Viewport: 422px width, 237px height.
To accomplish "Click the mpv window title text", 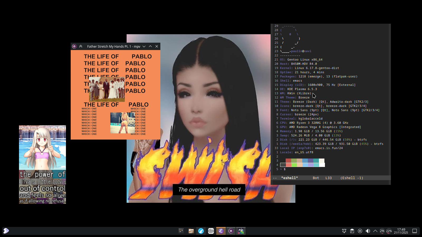I will pyautogui.click(x=114, y=46).
